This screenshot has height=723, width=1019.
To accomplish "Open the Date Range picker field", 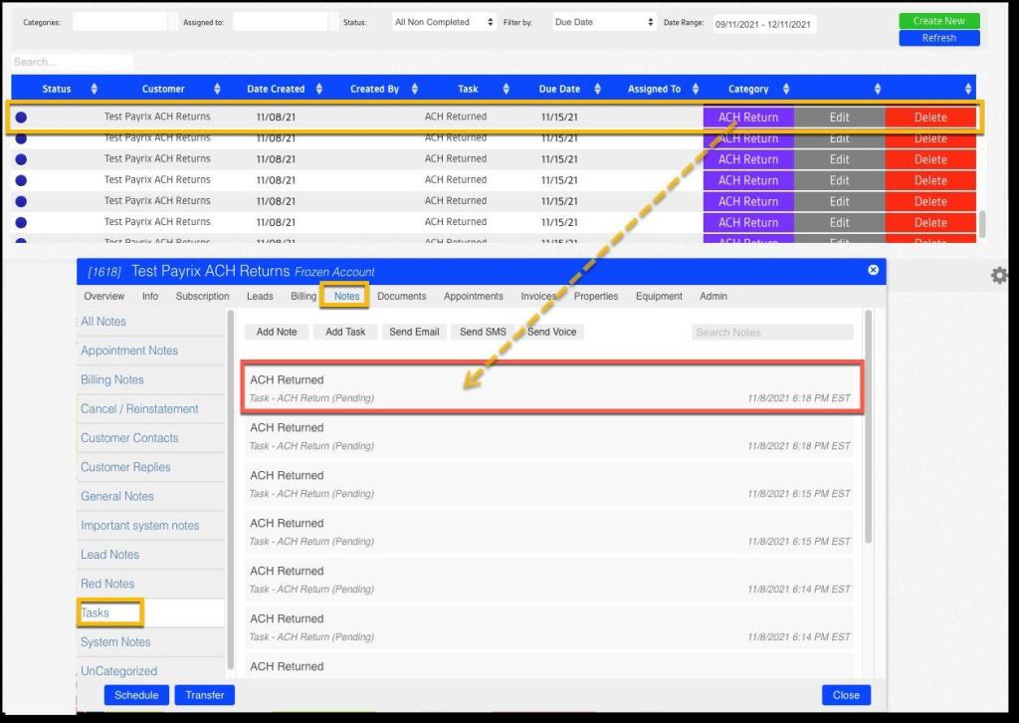I will pyautogui.click(x=763, y=24).
